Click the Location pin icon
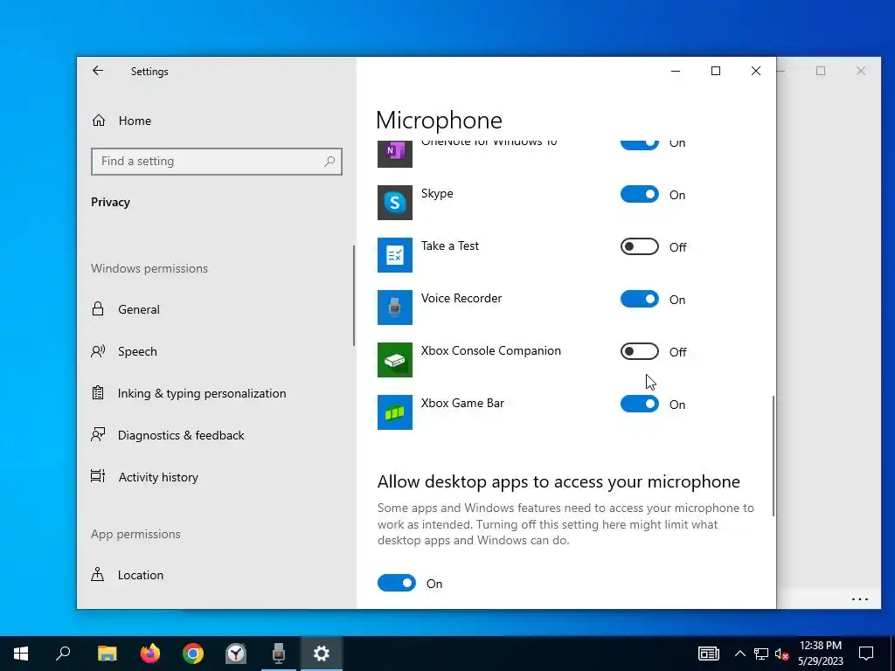 tap(98, 574)
